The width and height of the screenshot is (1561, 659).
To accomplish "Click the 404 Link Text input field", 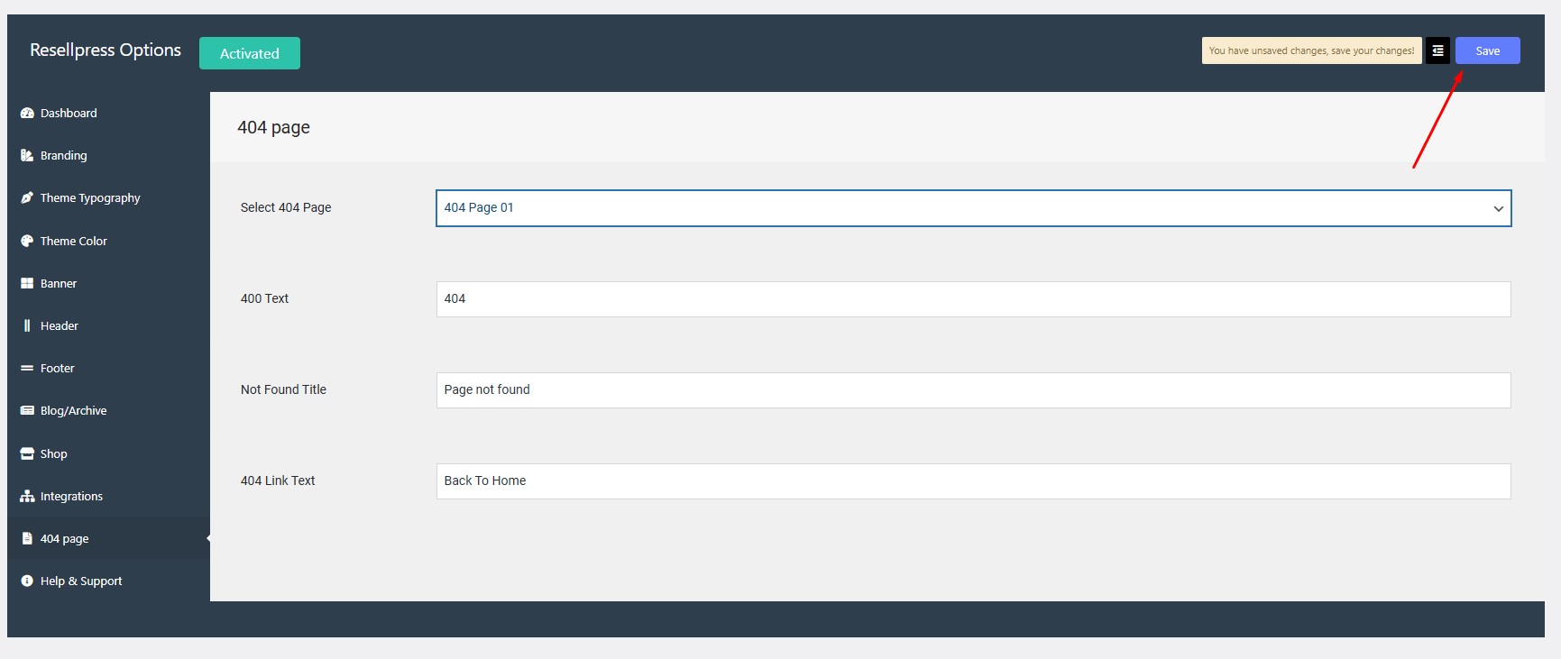I will (973, 481).
